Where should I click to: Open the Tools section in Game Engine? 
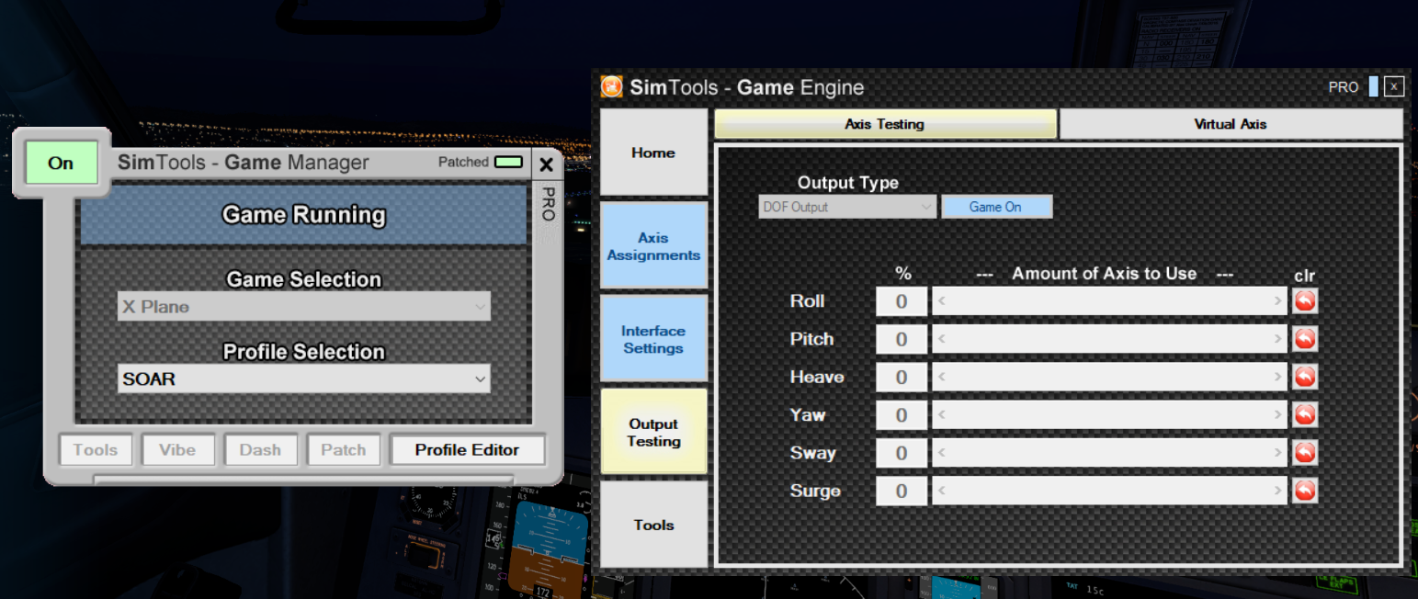[653, 525]
